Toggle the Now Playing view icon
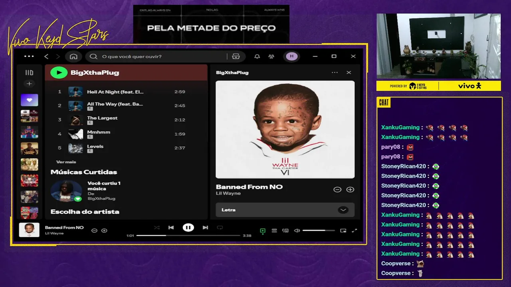The image size is (511, 287). 263,230
